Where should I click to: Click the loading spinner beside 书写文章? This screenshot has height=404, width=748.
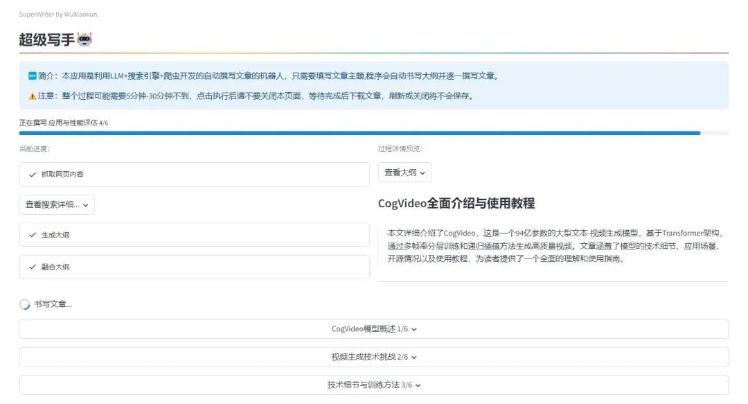[x=25, y=304]
